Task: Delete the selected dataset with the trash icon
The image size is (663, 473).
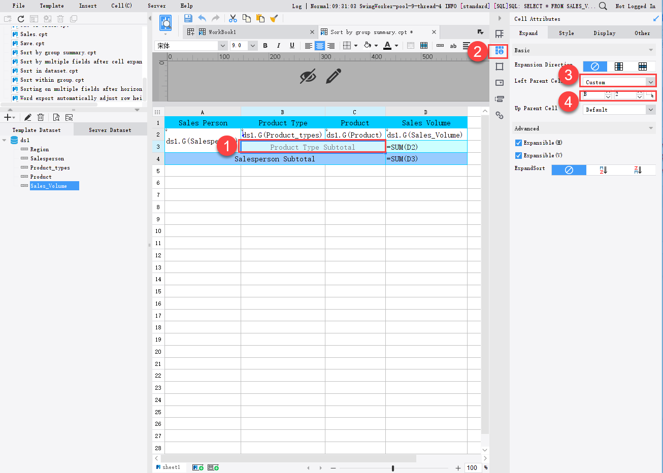Action: click(41, 117)
